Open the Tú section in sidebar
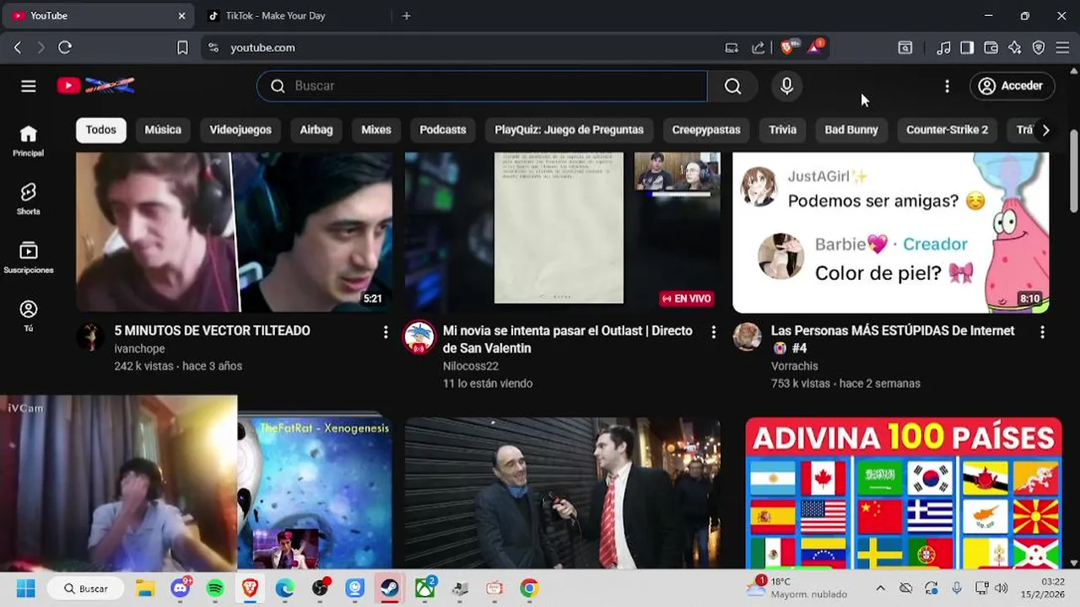Screen dimensions: 1080x607 pos(29,316)
